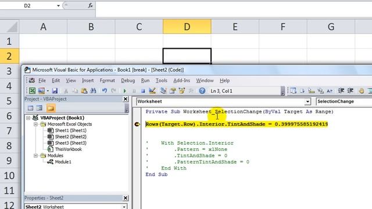Reset execution with the blue stop square
The width and height of the screenshot is (372, 209).
[x=143, y=91]
